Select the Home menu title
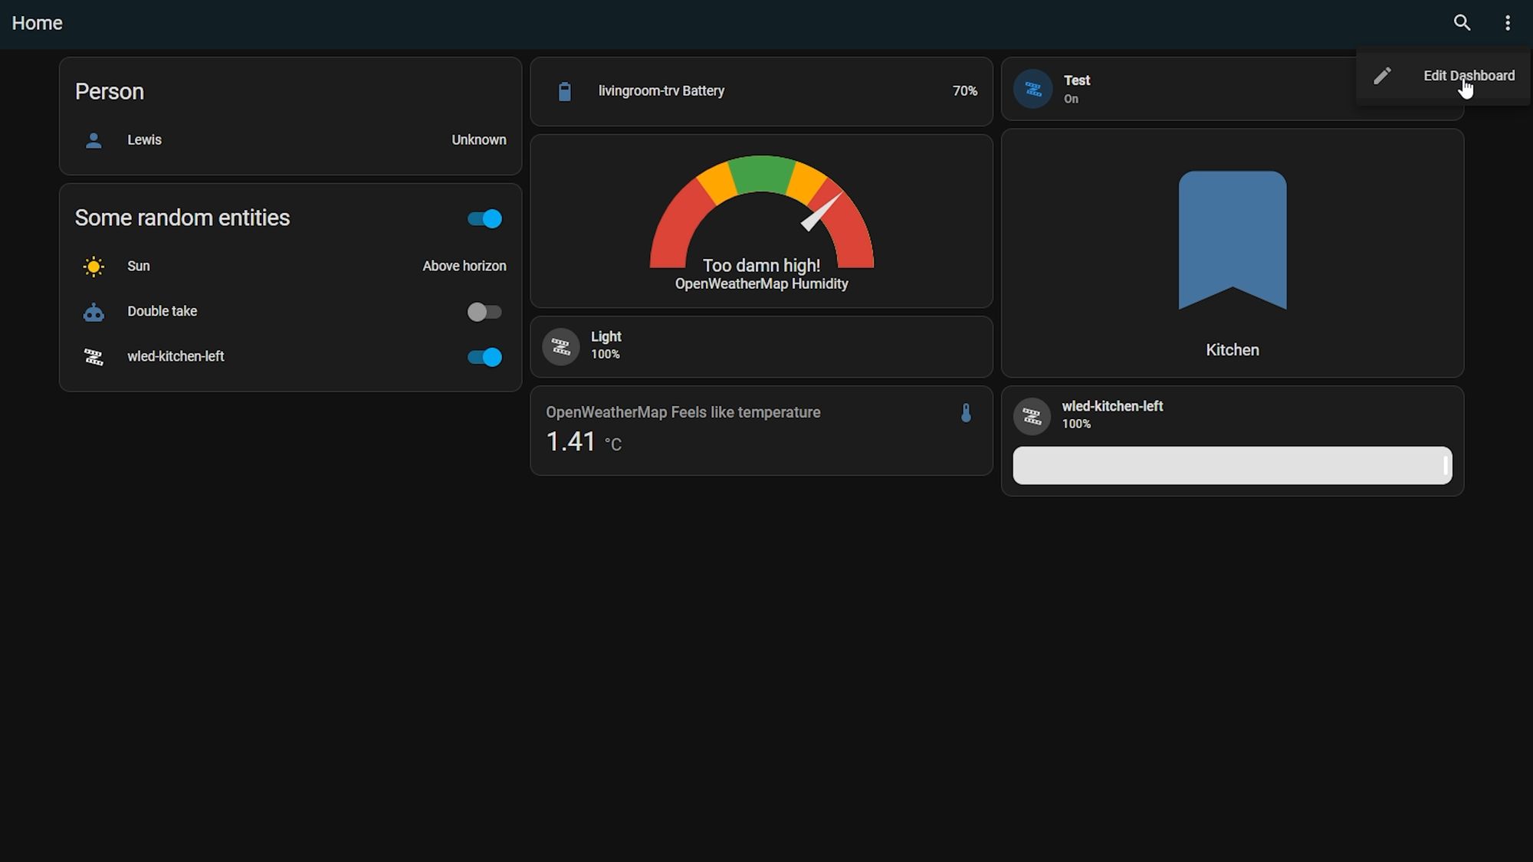Viewport: 1533px width, 862px height. 36,23
